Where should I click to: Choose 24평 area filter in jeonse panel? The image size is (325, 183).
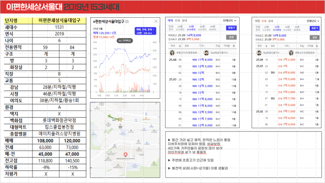click(x=266, y=28)
